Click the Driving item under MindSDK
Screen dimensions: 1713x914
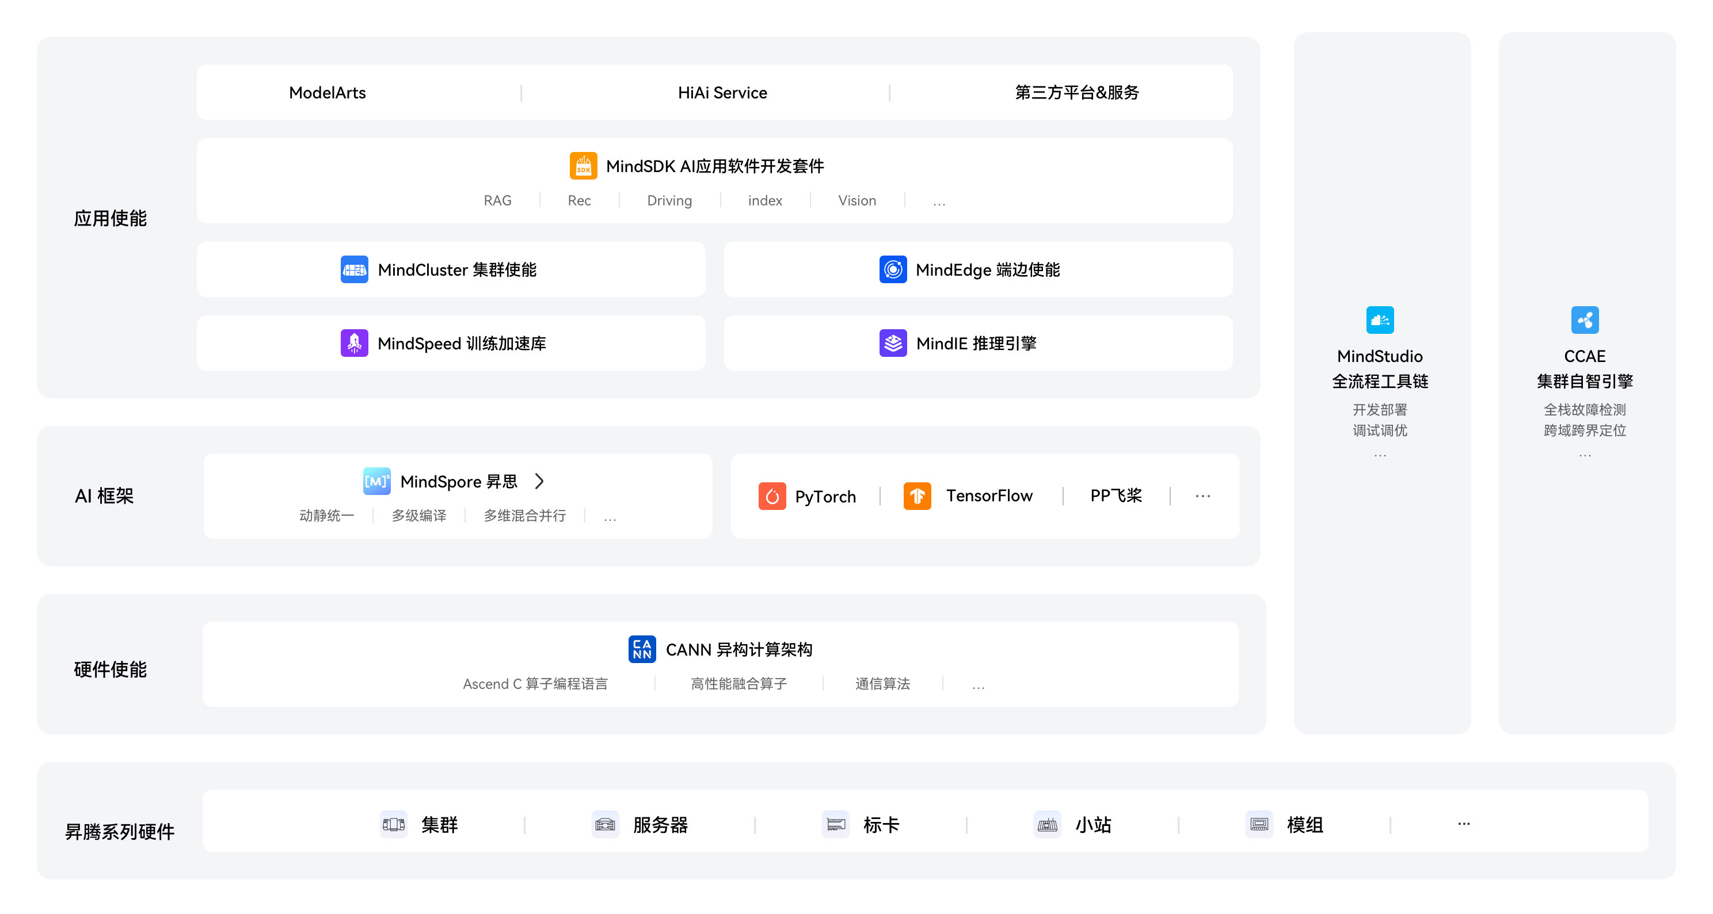coord(669,200)
